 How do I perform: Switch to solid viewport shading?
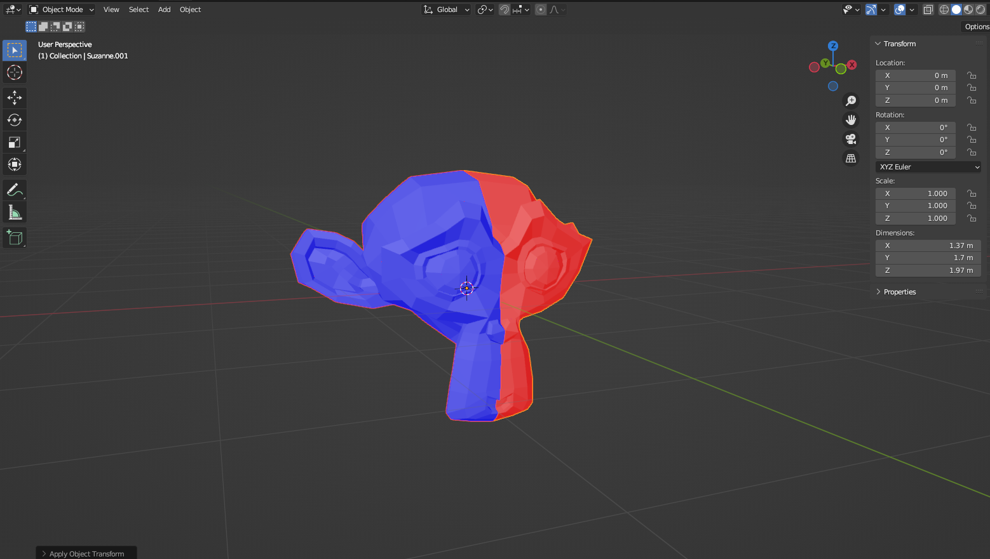click(956, 10)
